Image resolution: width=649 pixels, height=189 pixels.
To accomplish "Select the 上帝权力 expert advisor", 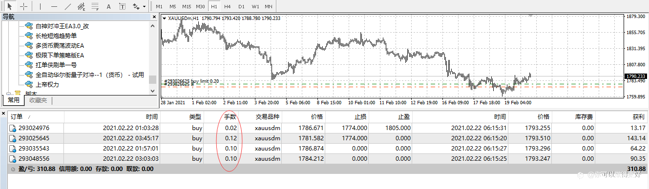I will [47, 84].
